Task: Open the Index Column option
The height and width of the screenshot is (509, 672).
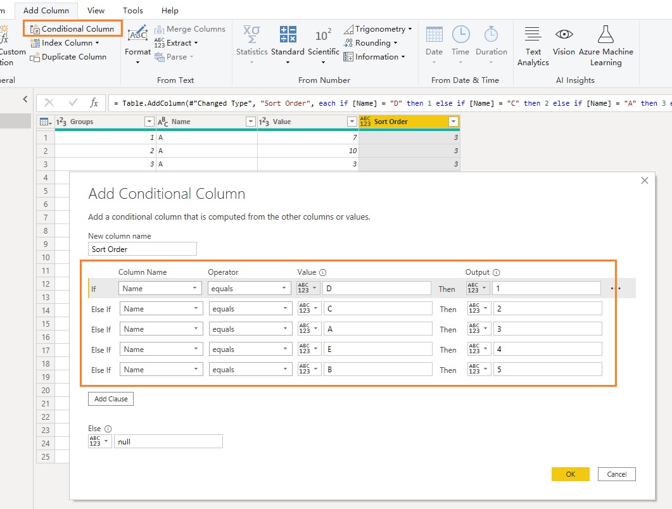Action: click(65, 43)
